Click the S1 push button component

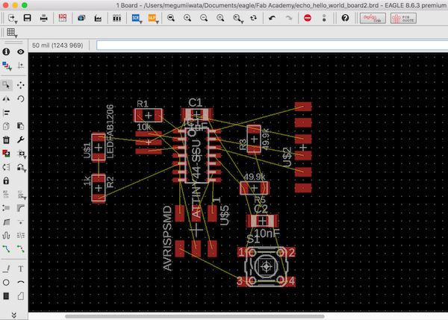click(267, 266)
